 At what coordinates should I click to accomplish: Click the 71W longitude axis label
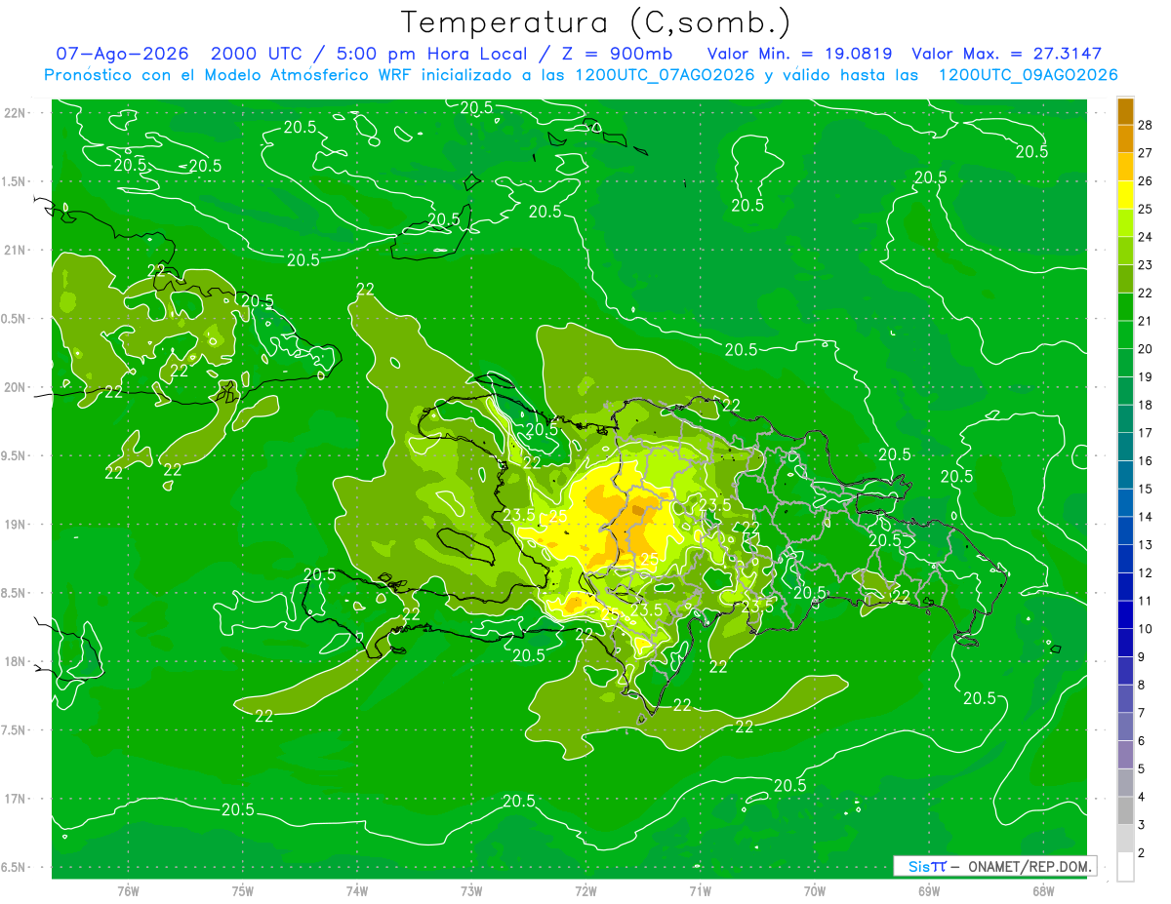click(x=700, y=891)
